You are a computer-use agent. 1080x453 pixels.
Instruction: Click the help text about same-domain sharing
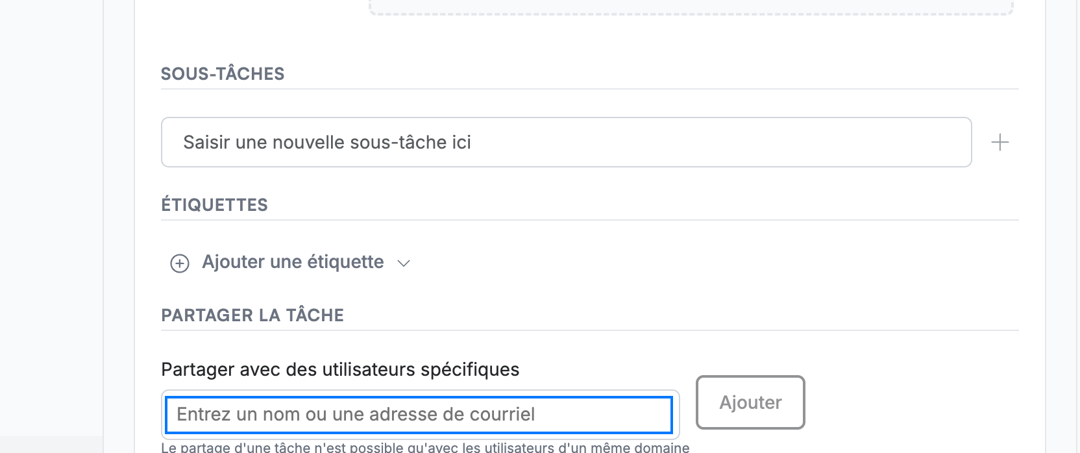(425, 447)
